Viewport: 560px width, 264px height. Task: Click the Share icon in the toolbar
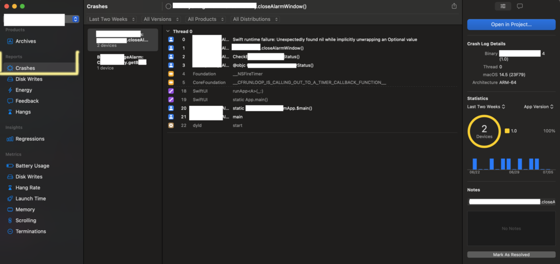click(454, 6)
